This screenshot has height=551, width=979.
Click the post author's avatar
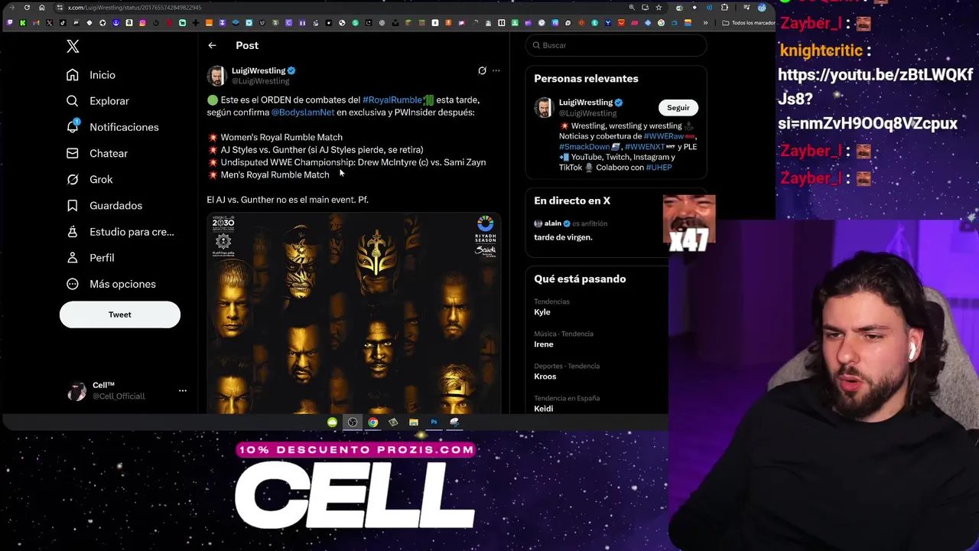[x=217, y=76]
